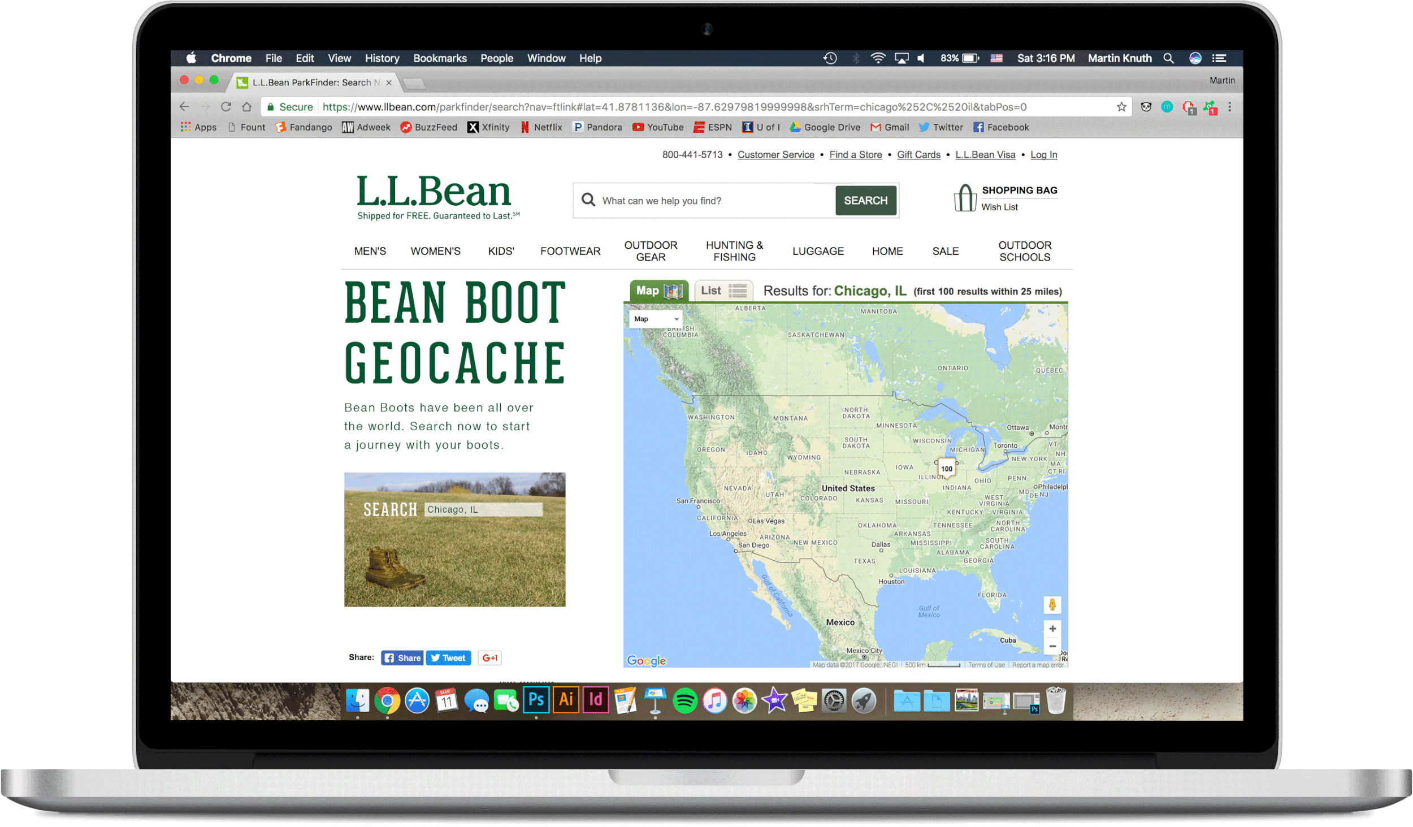Zoom out the map with minus
The width and height of the screenshot is (1413, 827).
pos(1052,646)
